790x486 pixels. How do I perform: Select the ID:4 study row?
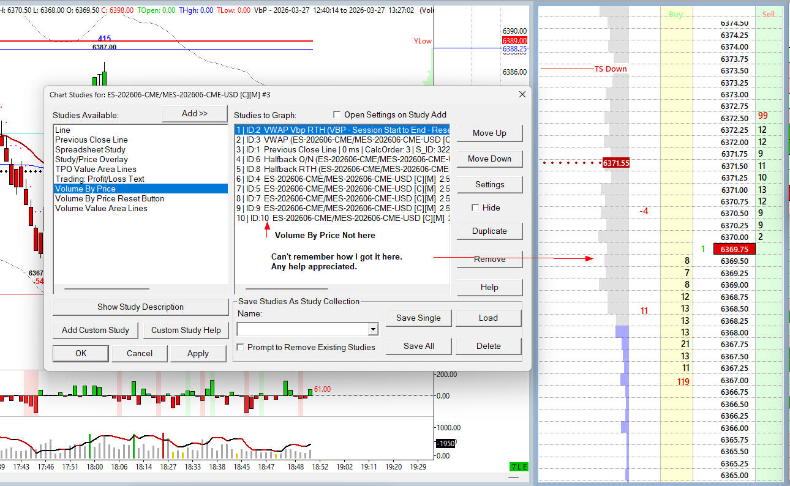tap(342, 179)
